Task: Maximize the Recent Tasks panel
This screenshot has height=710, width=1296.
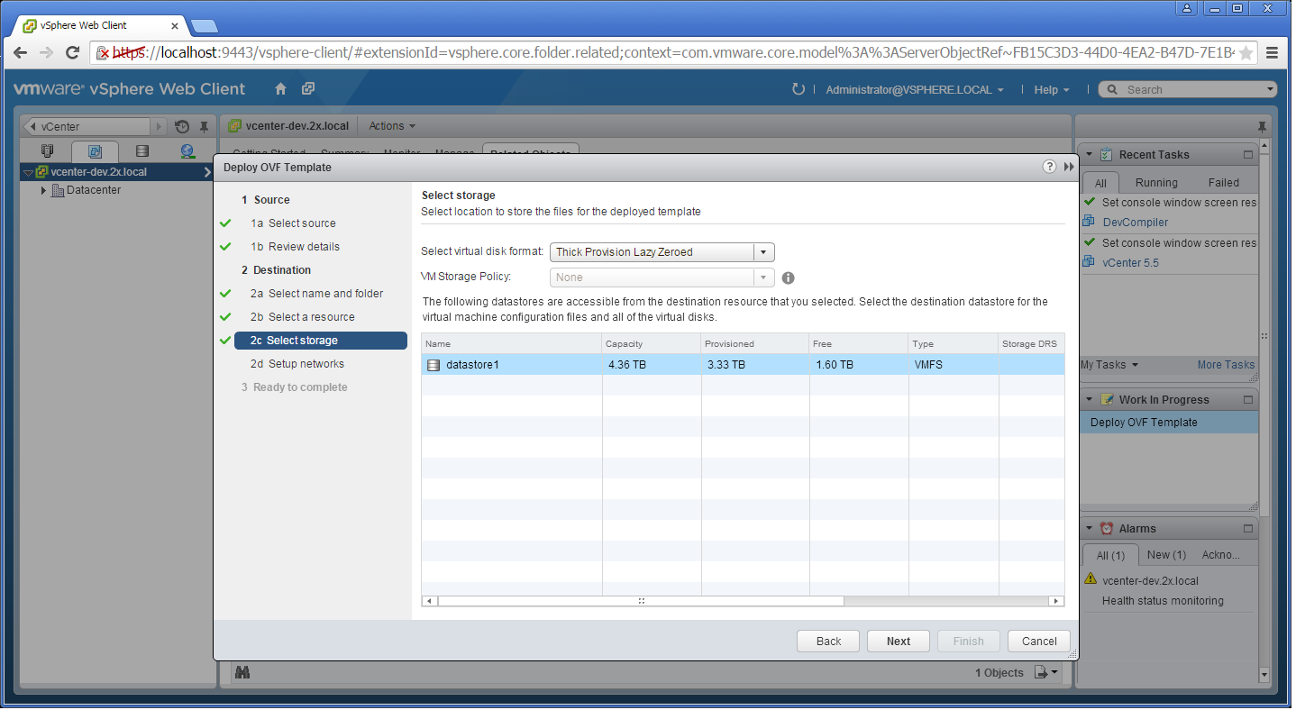Action: point(1248,155)
